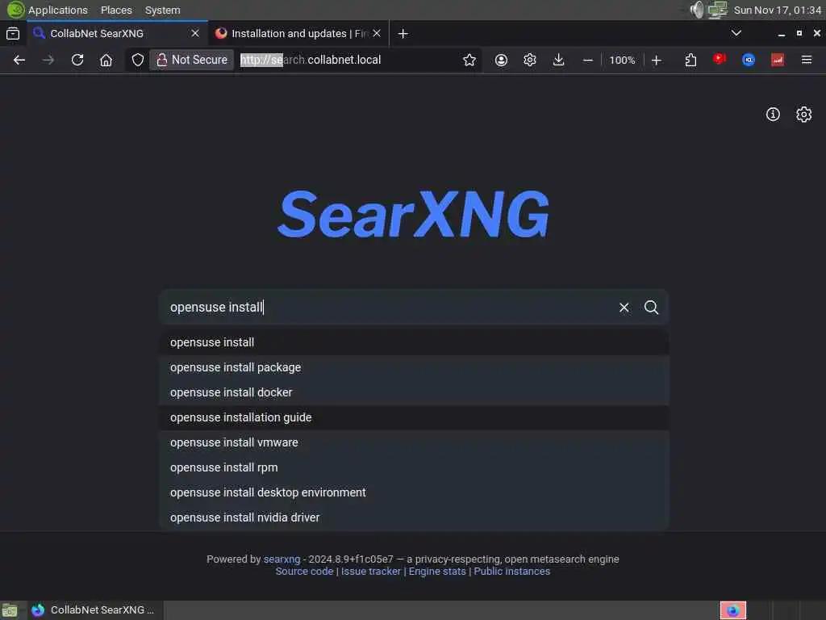
Task: Select suggestion 'opensuse install package'
Action: pyautogui.click(x=414, y=367)
